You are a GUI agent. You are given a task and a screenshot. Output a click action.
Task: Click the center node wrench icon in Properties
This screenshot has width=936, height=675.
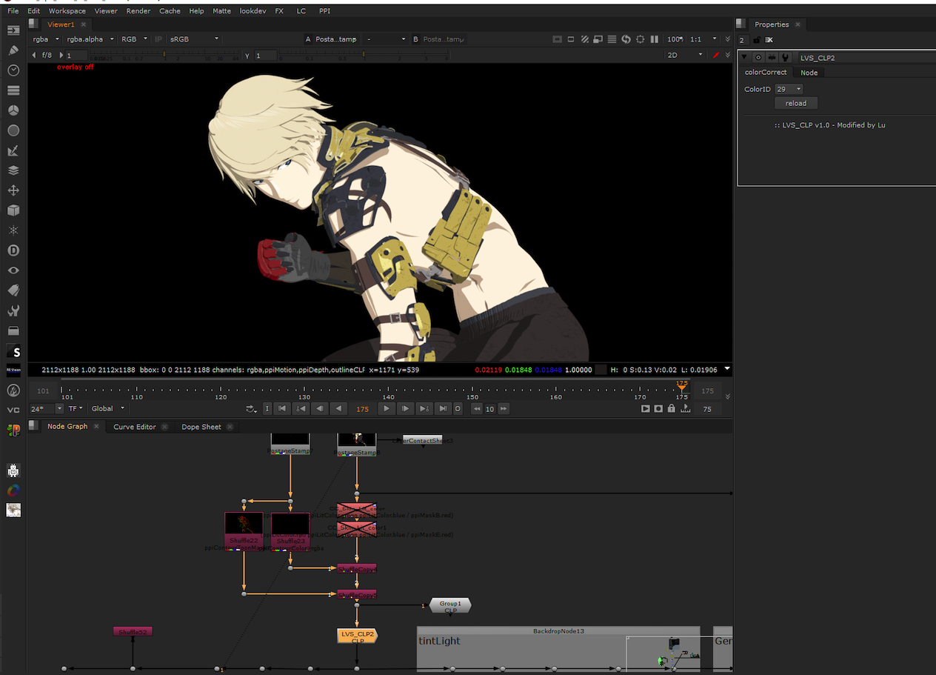coord(784,57)
